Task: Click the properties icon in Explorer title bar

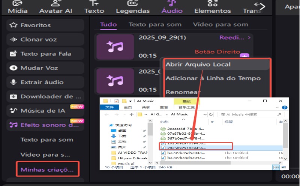Action: (x=117, y=101)
